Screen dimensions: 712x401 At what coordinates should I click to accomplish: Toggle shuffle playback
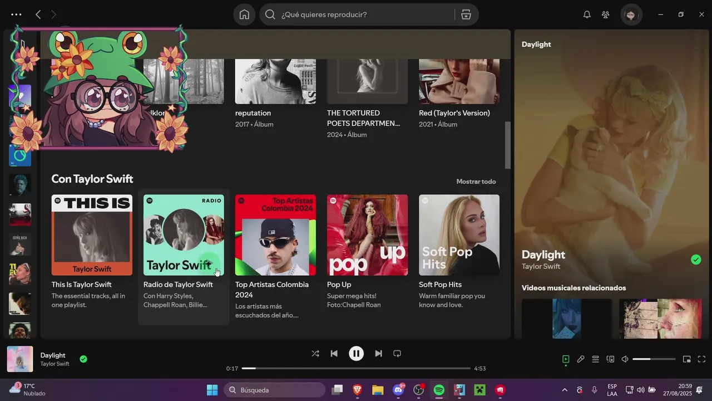tap(315, 353)
